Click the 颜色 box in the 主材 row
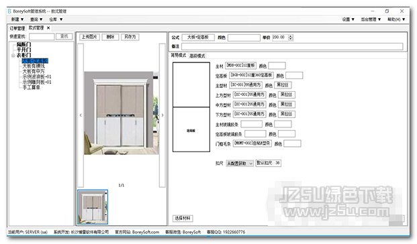 (x=277, y=66)
